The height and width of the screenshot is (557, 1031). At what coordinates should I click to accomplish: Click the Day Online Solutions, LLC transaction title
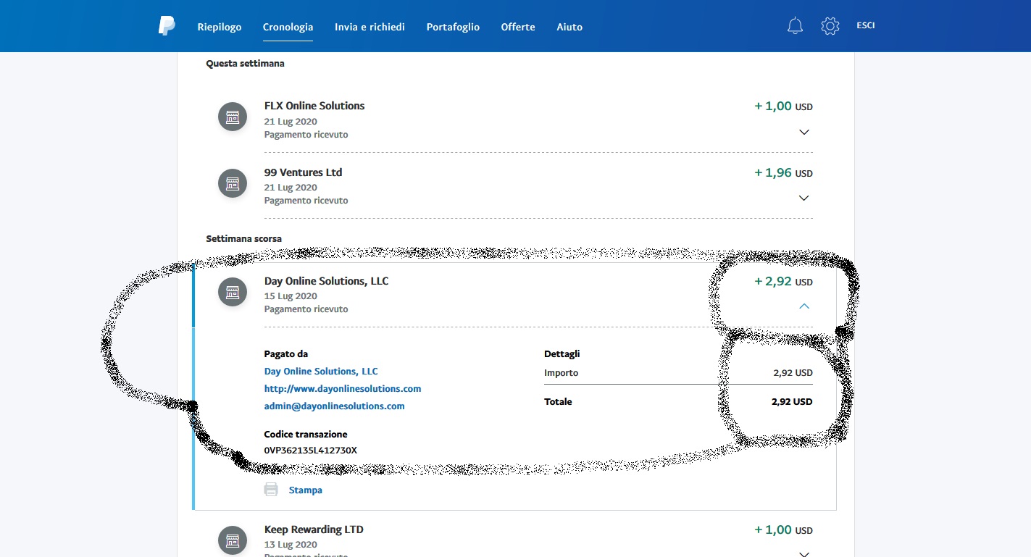pos(326,281)
